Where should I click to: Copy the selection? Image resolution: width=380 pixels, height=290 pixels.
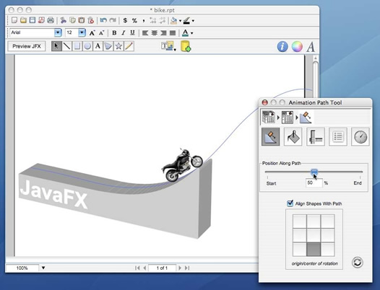click(72, 20)
